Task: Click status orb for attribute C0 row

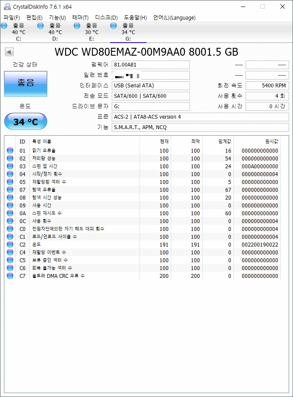Action: pos(10,229)
